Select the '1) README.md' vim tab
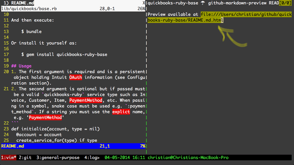 click(x=19, y=3)
